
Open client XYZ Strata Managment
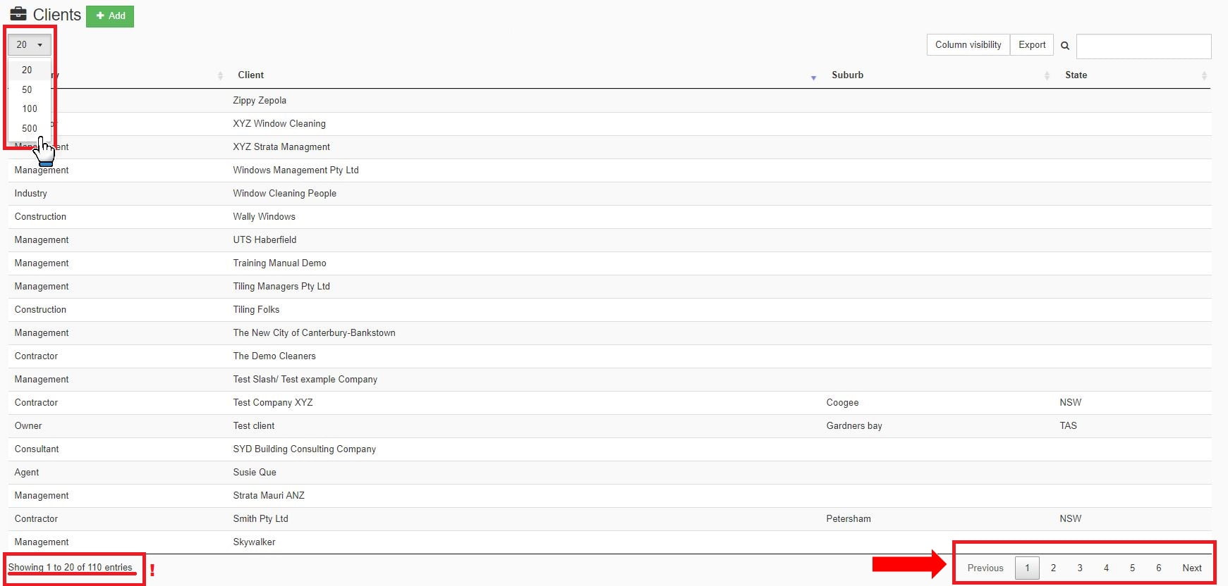click(281, 146)
